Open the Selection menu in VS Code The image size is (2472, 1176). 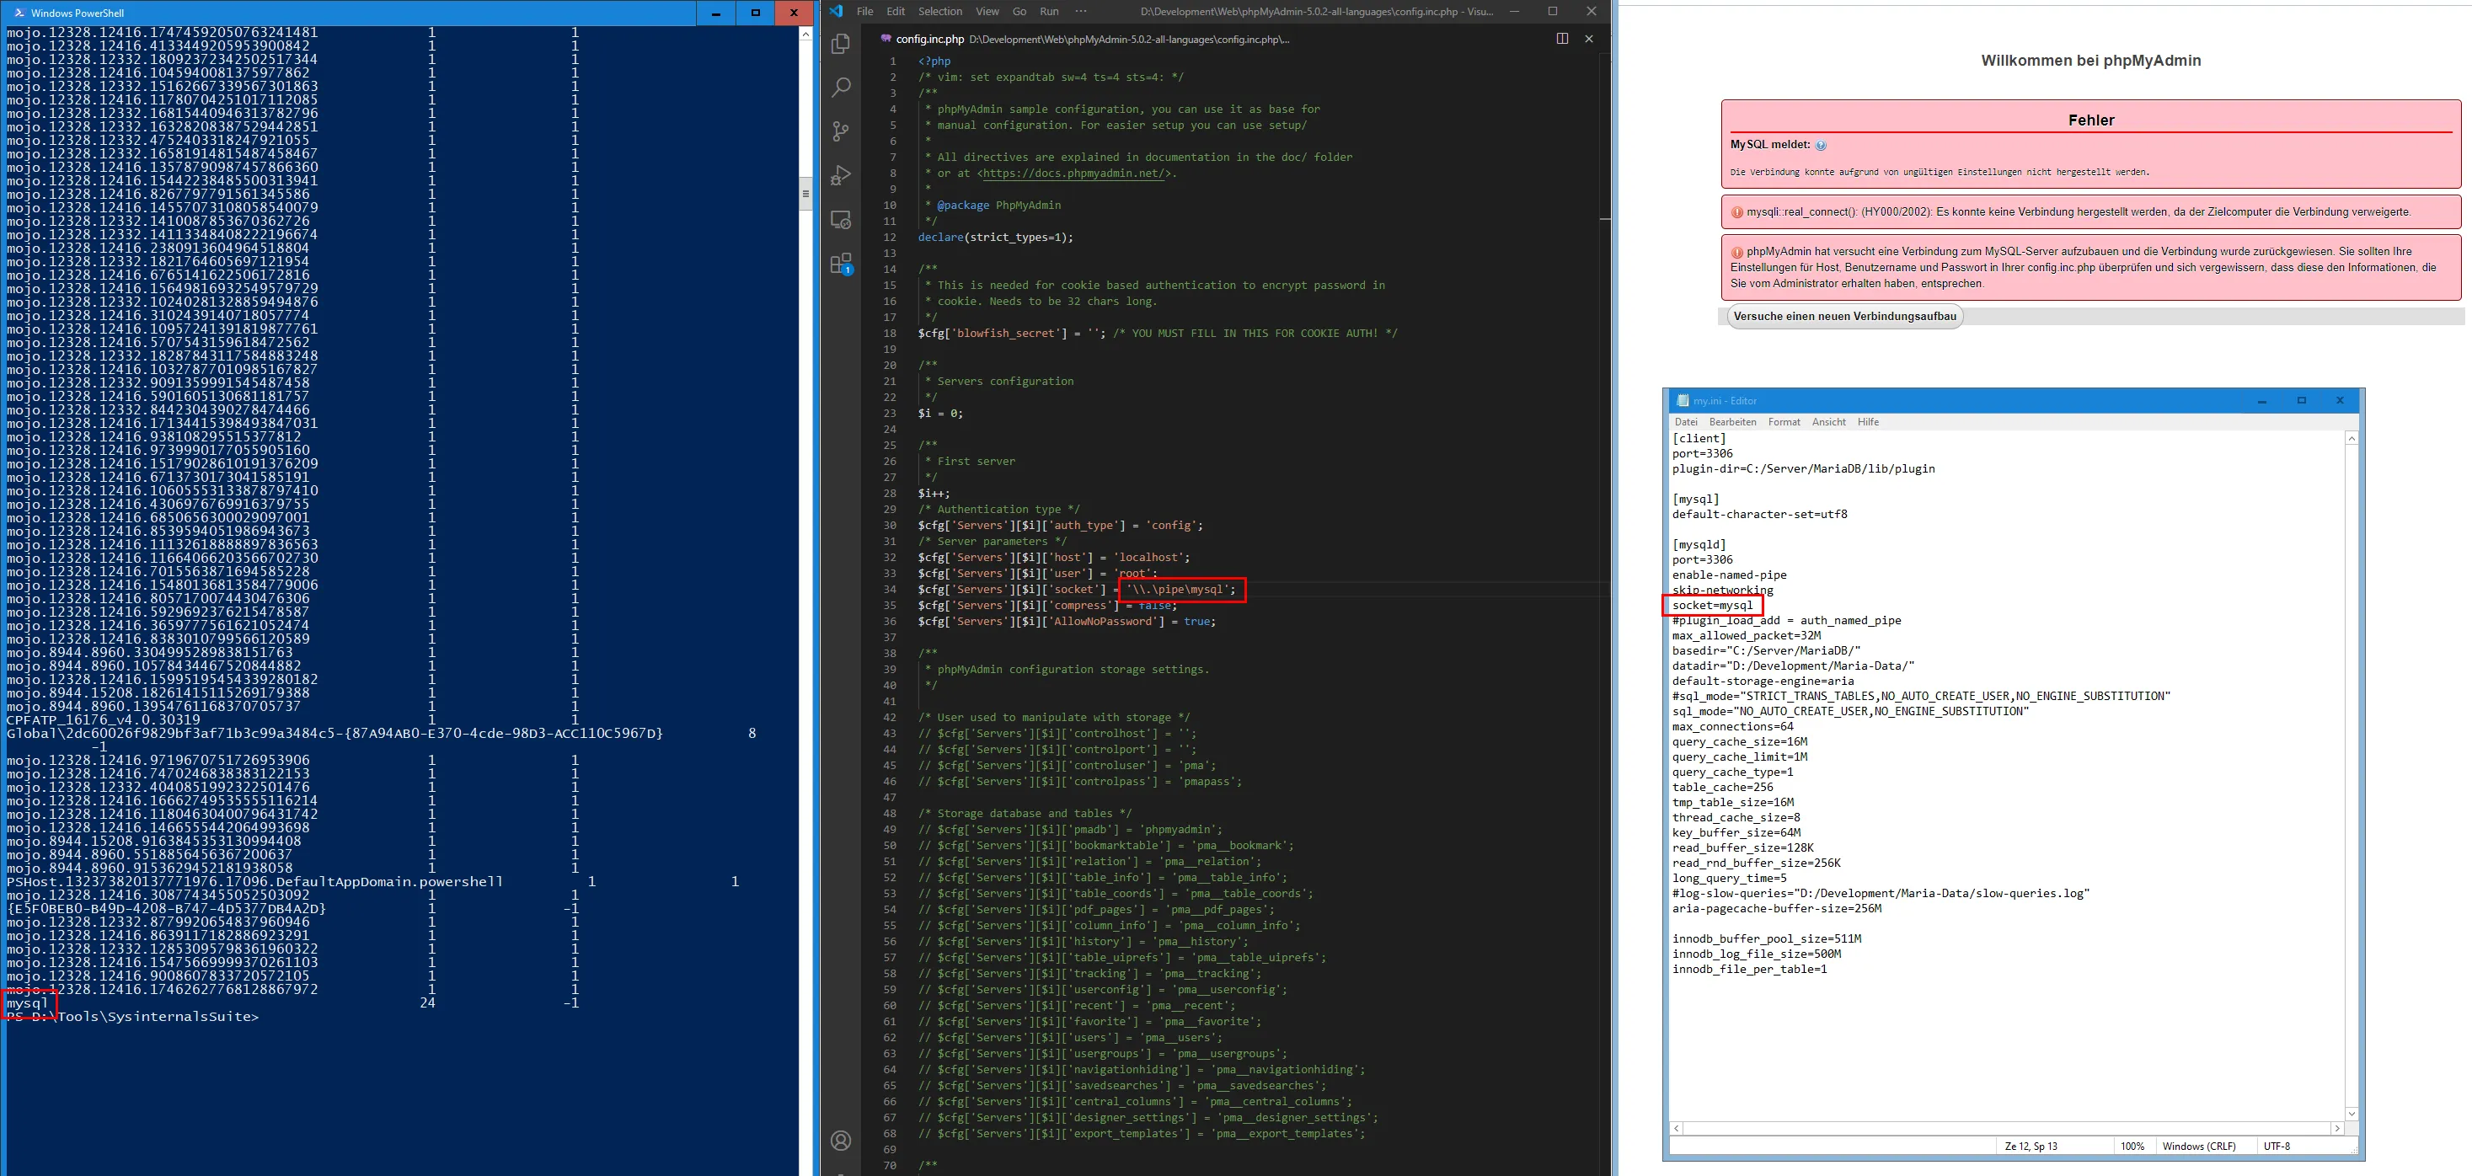[939, 12]
